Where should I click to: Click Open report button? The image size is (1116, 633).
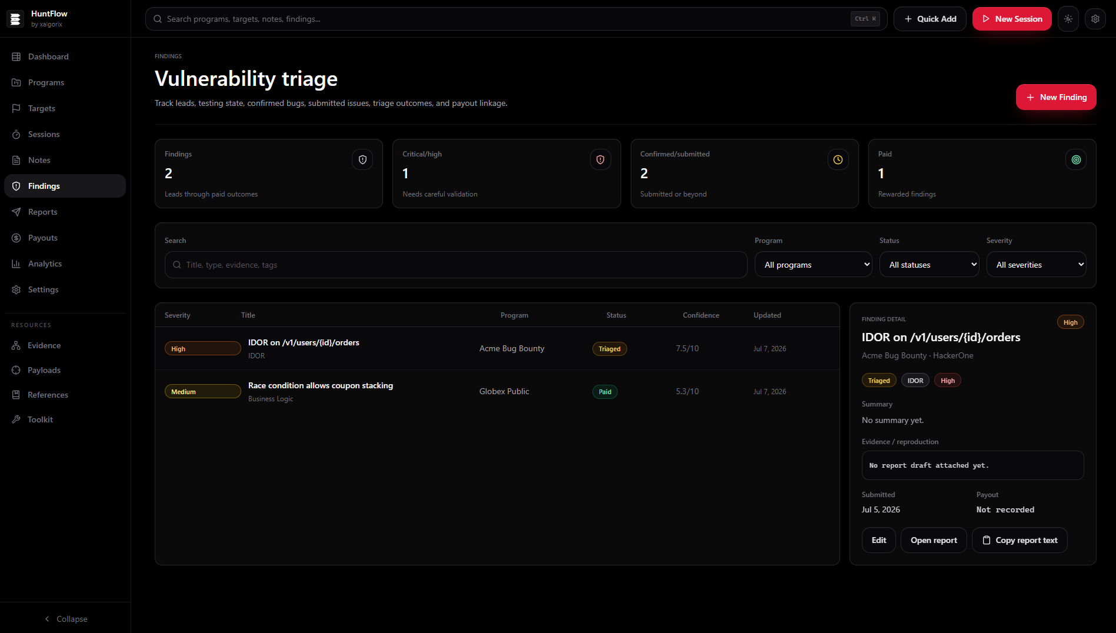pyautogui.click(x=934, y=540)
